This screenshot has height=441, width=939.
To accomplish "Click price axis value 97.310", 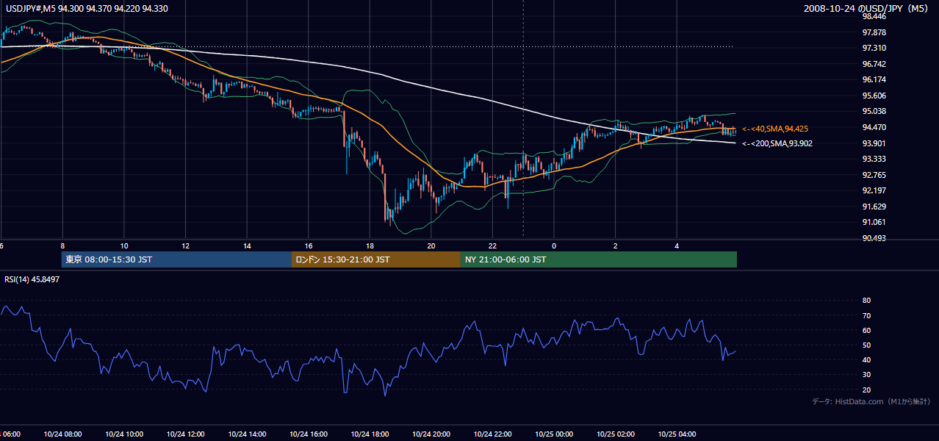I will tap(874, 48).
